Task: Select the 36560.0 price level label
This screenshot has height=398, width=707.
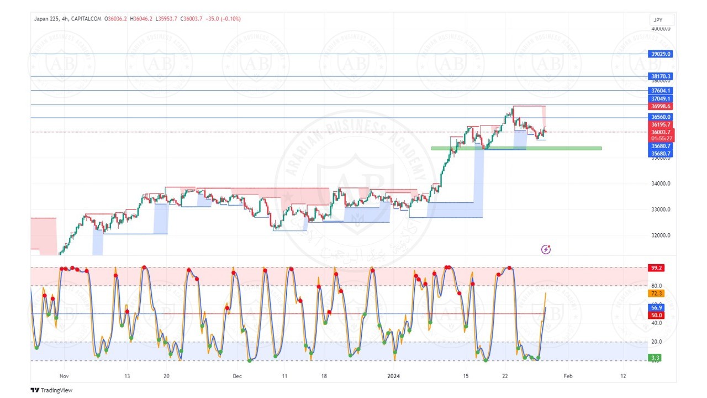Action: [661, 117]
